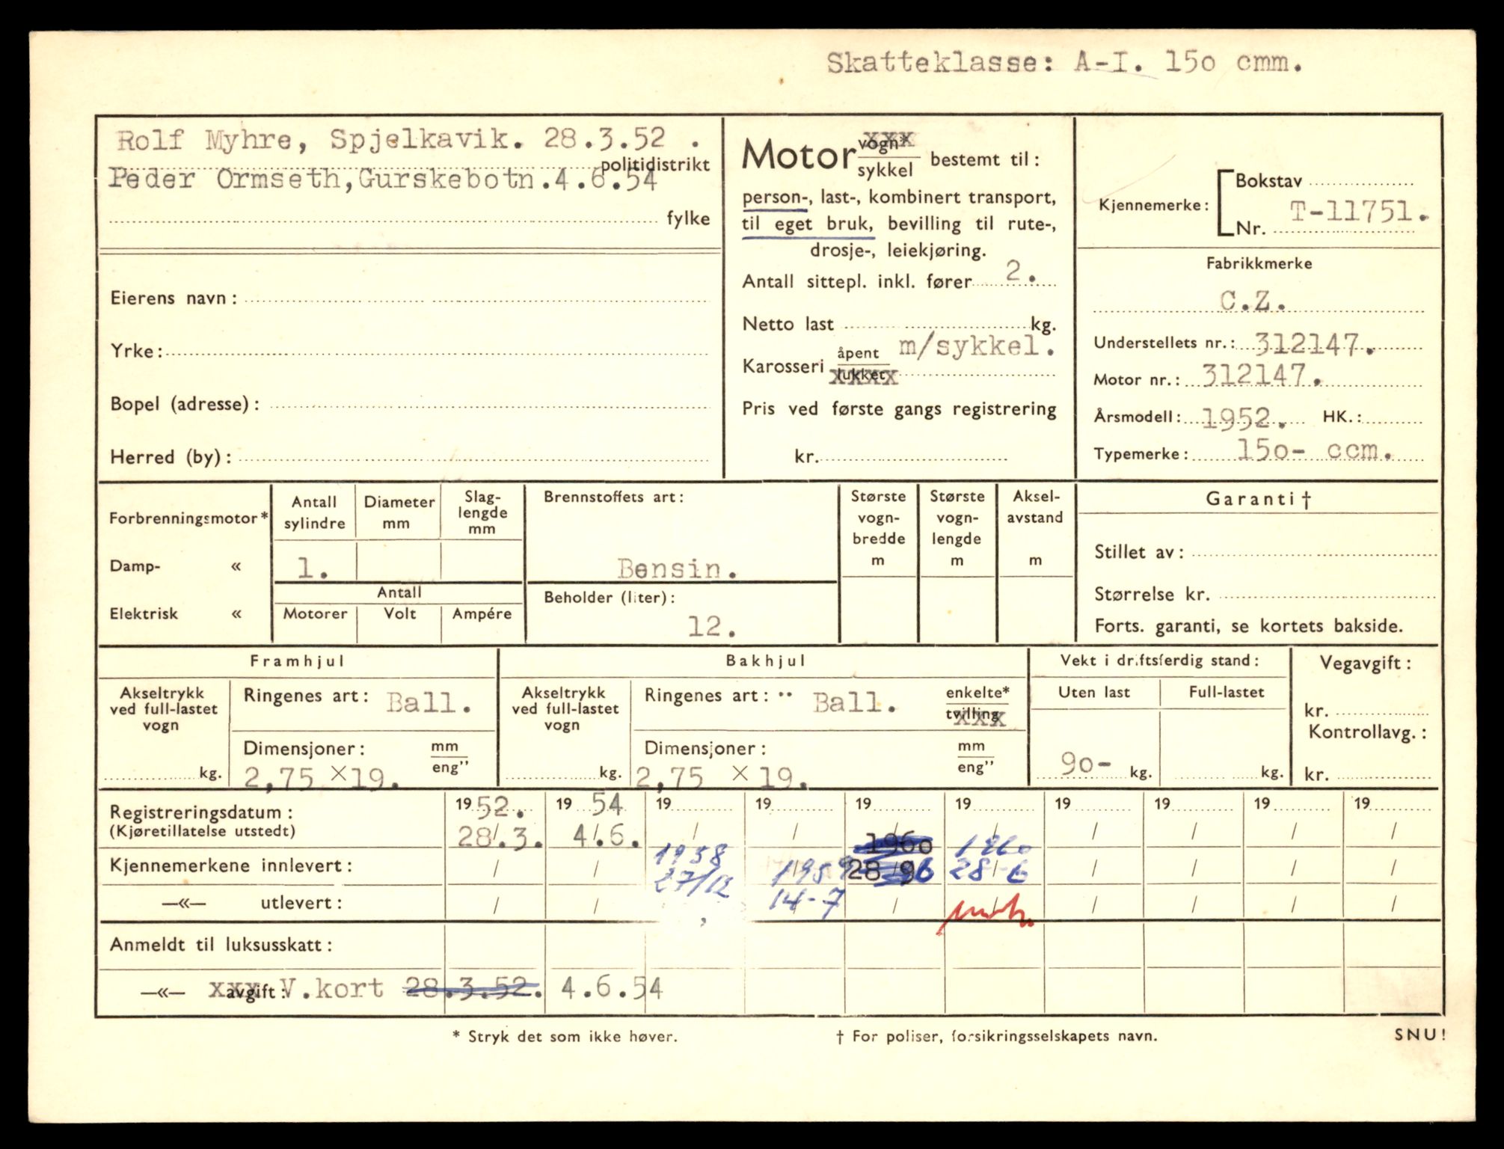Click the 'Forbrenningsmotor*' label

(x=188, y=518)
